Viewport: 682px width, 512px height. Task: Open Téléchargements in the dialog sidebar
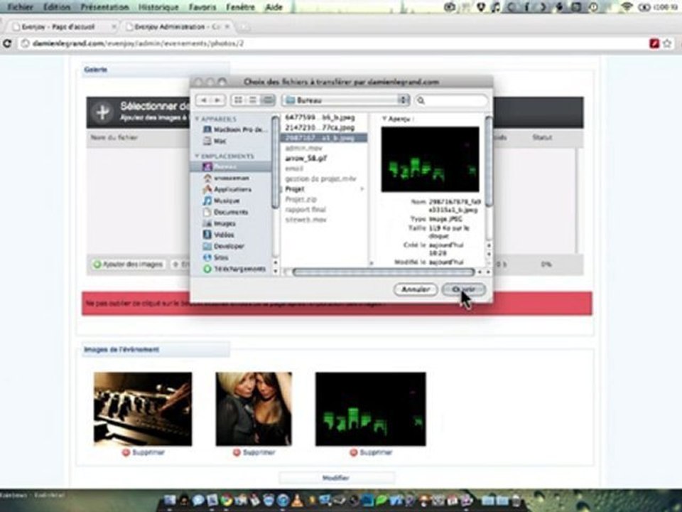pyautogui.click(x=234, y=269)
